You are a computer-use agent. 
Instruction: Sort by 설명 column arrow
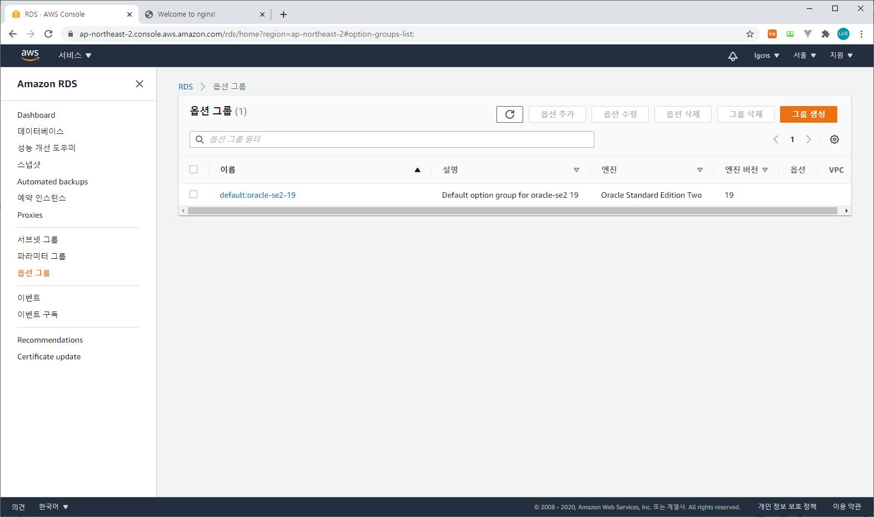click(577, 170)
